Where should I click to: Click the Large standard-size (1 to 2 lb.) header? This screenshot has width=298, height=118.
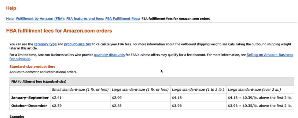click(x=198, y=89)
